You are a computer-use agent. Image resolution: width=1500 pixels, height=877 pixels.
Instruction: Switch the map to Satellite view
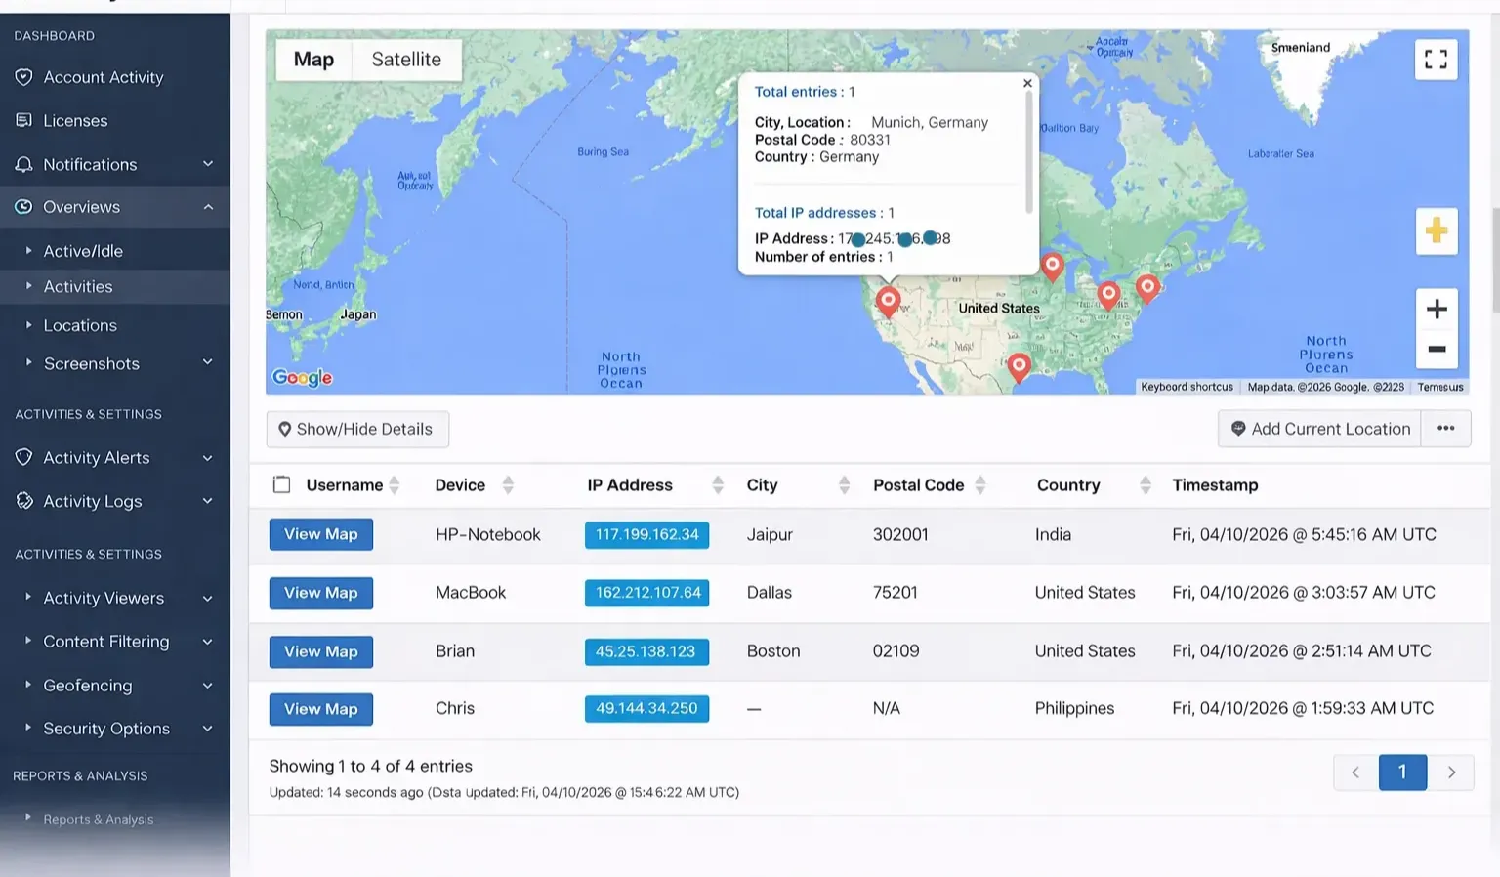(x=406, y=60)
